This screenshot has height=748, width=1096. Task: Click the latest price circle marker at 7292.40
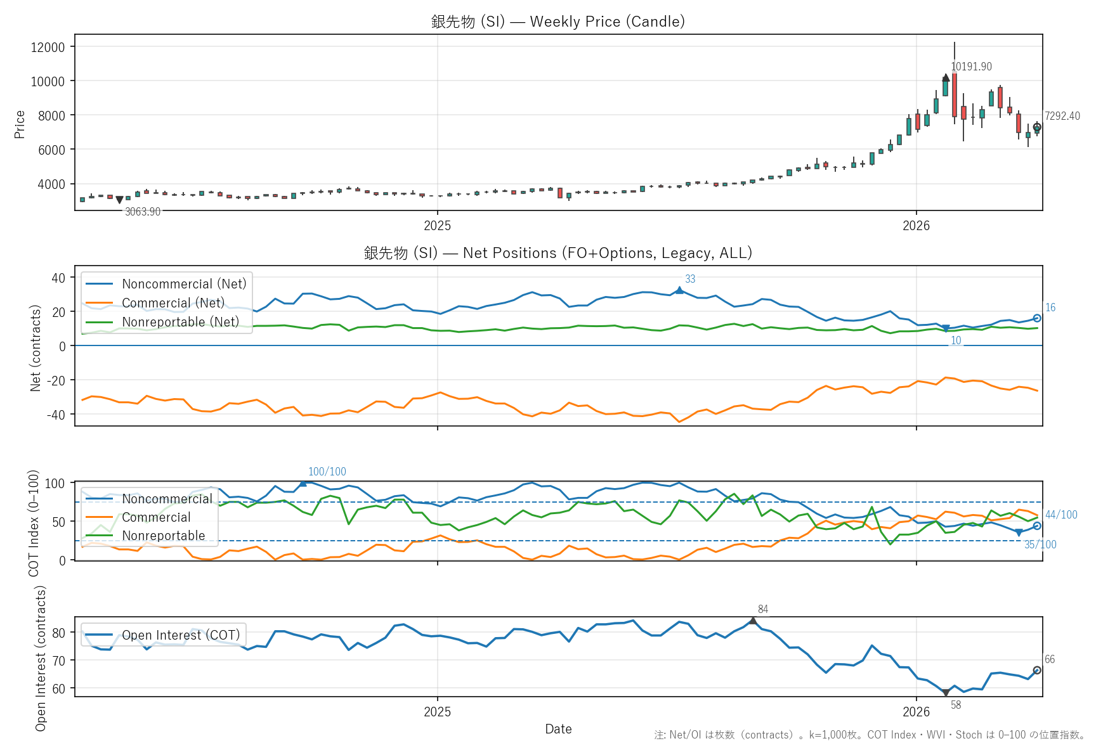pos(1037,127)
